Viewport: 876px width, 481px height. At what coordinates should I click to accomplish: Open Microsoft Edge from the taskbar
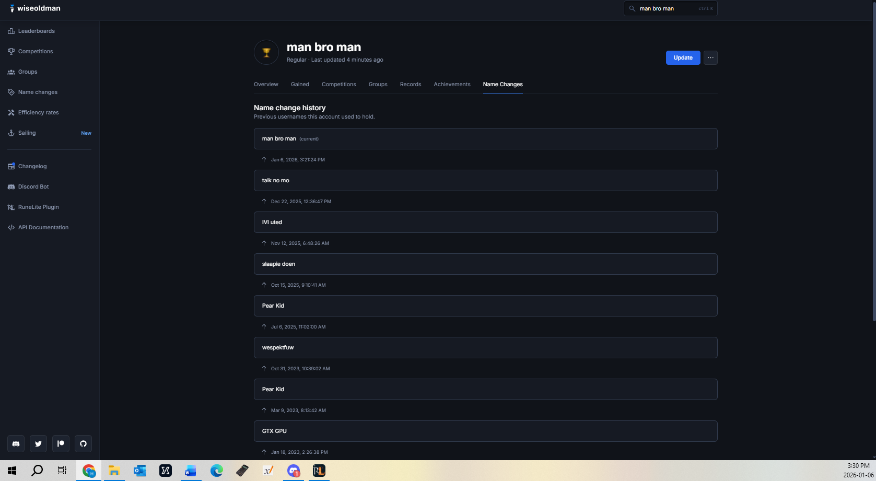click(x=216, y=471)
